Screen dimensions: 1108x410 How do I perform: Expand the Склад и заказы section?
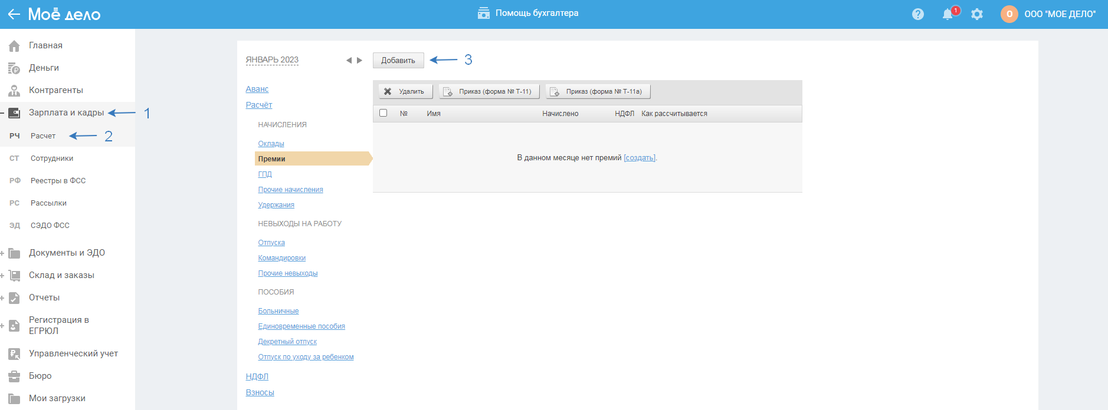tap(2, 275)
